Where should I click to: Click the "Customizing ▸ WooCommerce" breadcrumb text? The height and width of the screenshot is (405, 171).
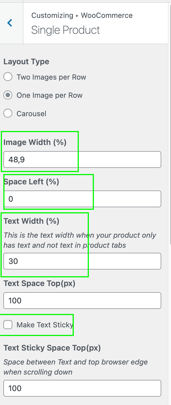click(x=82, y=15)
